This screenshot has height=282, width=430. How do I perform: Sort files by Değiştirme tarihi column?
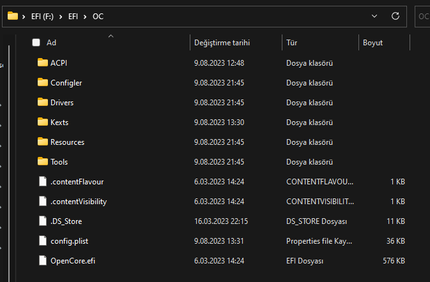click(222, 43)
